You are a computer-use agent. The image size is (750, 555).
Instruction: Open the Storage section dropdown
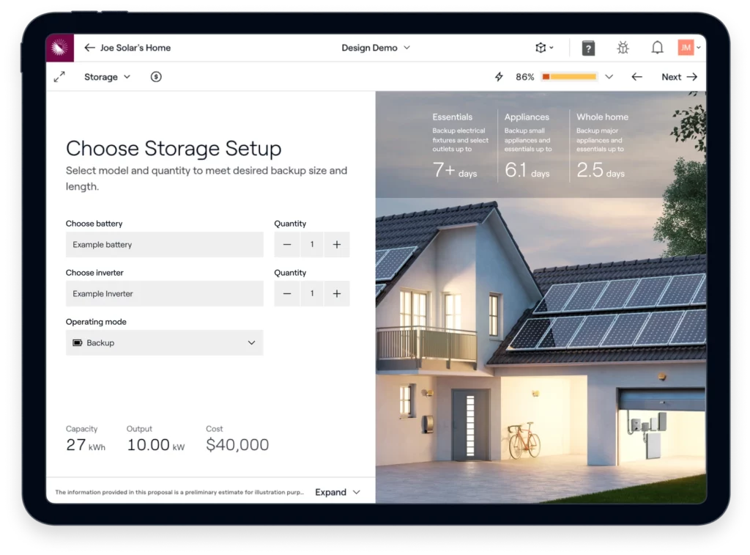click(x=107, y=77)
